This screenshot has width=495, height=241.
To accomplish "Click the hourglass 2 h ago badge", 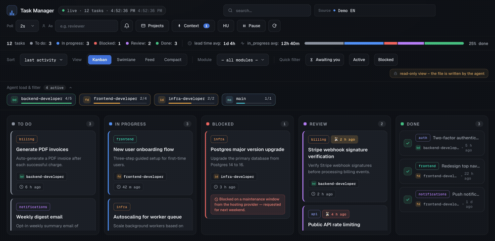I will coord(345,139).
